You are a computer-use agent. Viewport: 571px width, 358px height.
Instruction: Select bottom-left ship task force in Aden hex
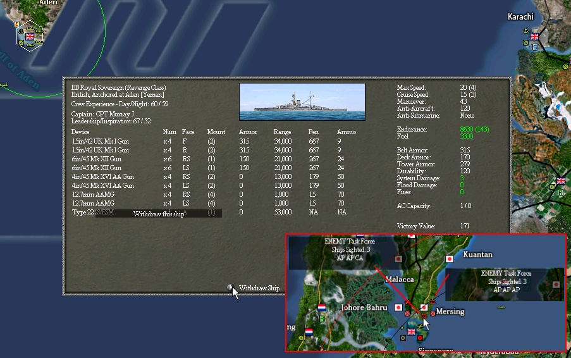click(x=30, y=45)
